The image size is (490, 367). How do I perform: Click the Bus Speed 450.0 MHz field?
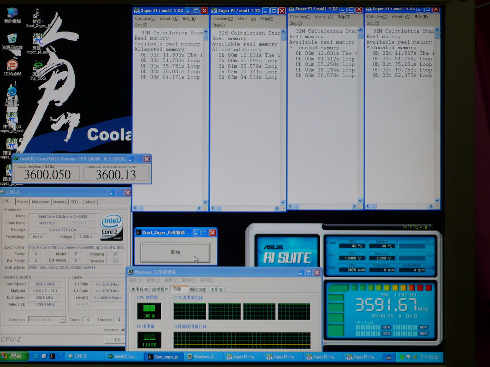[x=44, y=297]
